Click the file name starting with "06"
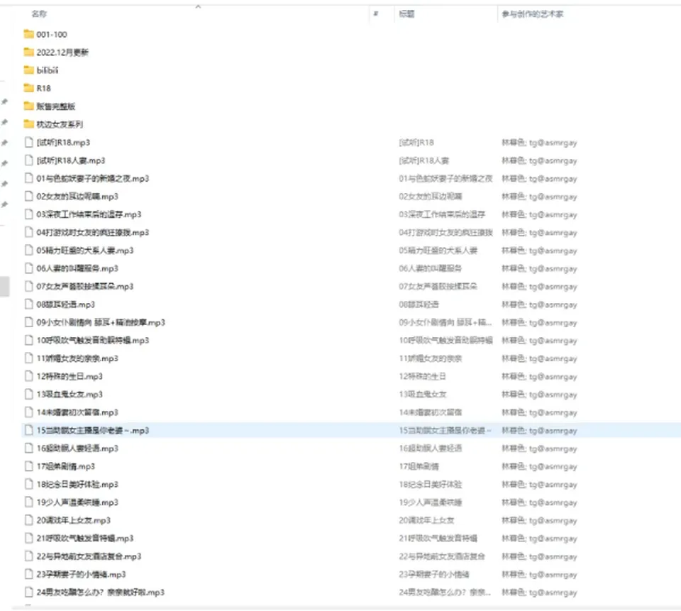The height and width of the screenshot is (611, 681). click(x=77, y=268)
